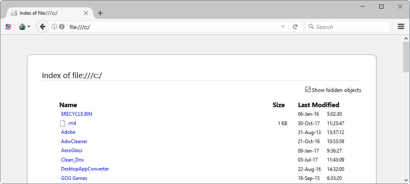Close the 'Index of file:///c:/' tab
Viewport: 410px width, 184px height.
pyautogui.click(x=86, y=13)
